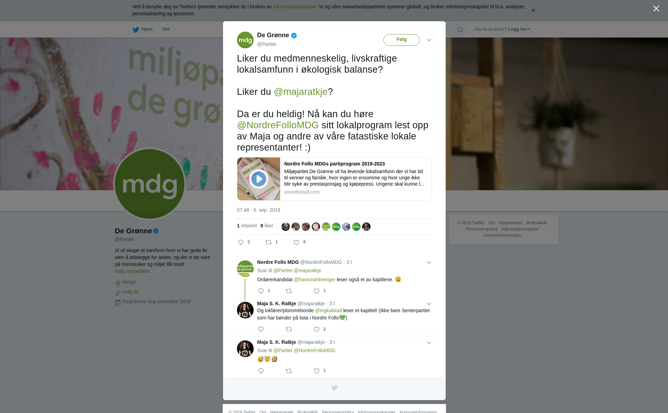Follow De Grønne with Følg button
The width and height of the screenshot is (668, 413).
point(401,40)
